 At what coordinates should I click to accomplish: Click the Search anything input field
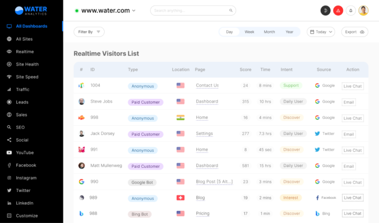tap(190, 10)
